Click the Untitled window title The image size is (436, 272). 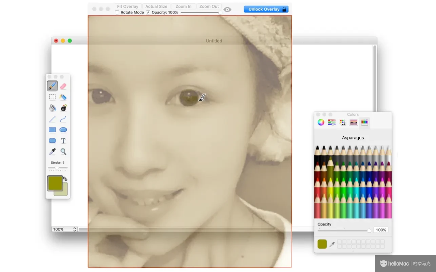pyautogui.click(x=214, y=41)
